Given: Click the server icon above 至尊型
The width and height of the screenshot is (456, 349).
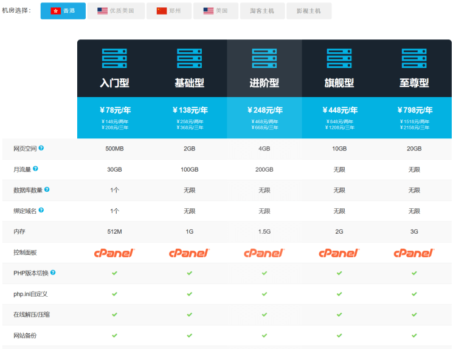Looking at the screenshot, I should [414, 58].
